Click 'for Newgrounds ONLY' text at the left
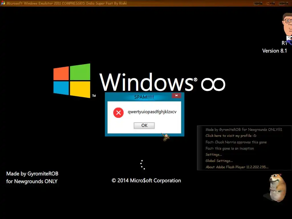The width and height of the screenshot is (292, 219). [x=32, y=181]
